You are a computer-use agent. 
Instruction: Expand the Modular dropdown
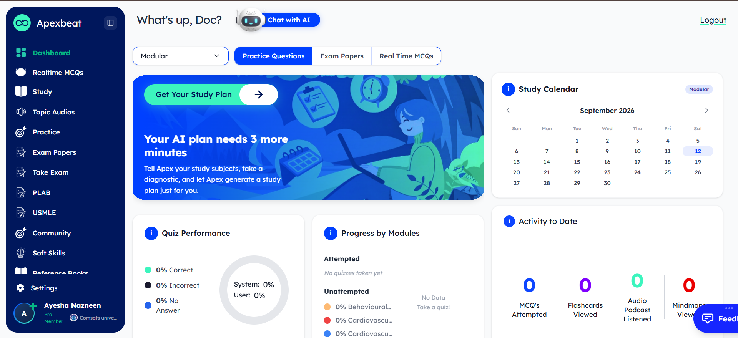click(x=181, y=56)
